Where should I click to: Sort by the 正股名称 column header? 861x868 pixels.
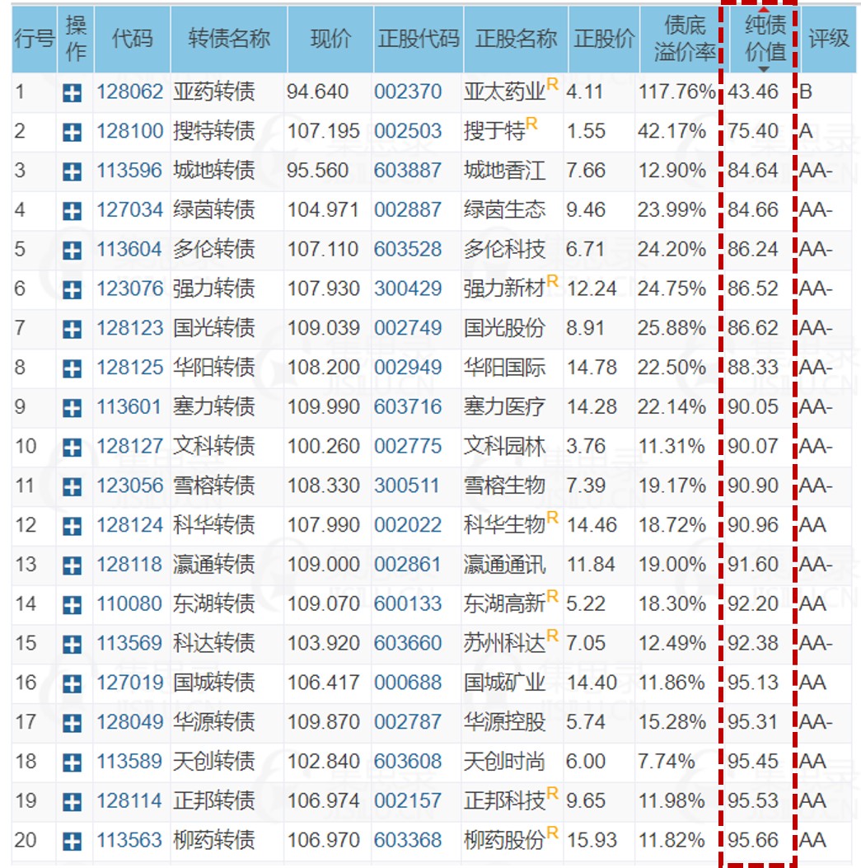click(516, 39)
